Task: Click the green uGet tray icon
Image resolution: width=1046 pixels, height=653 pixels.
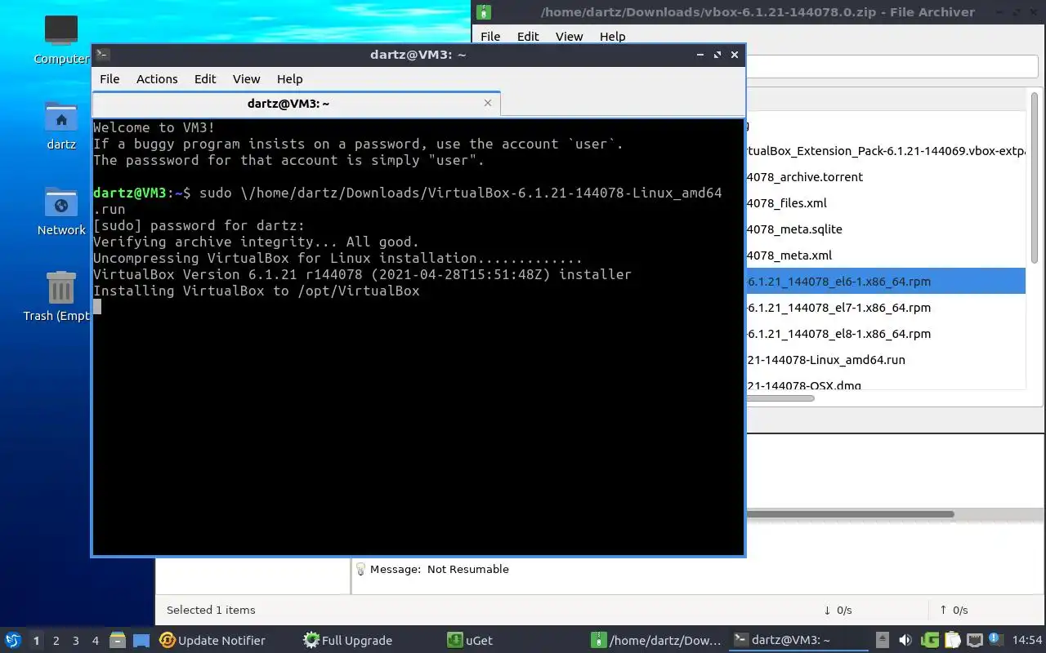Action: pos(930,640)
